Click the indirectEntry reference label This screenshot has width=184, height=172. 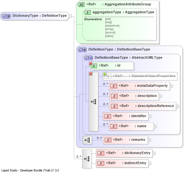tap(126, 163)
